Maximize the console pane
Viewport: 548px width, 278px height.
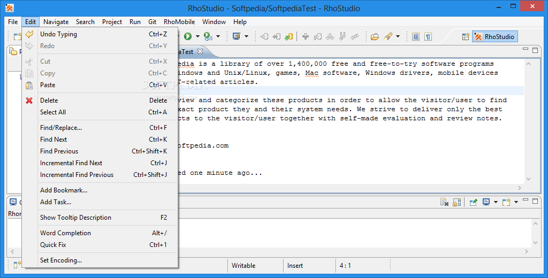[x=535, y=201]
